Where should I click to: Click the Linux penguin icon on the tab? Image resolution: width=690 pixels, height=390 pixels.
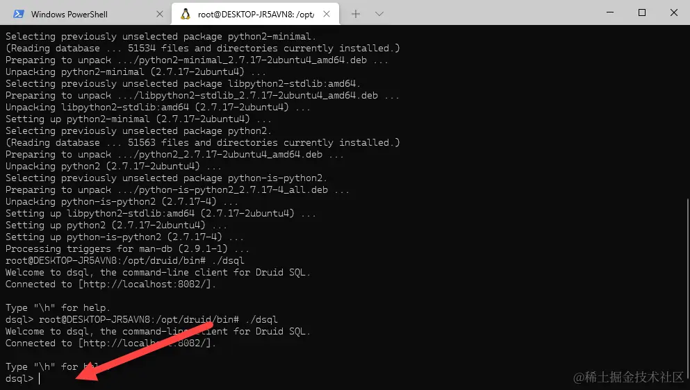point(186,14)
